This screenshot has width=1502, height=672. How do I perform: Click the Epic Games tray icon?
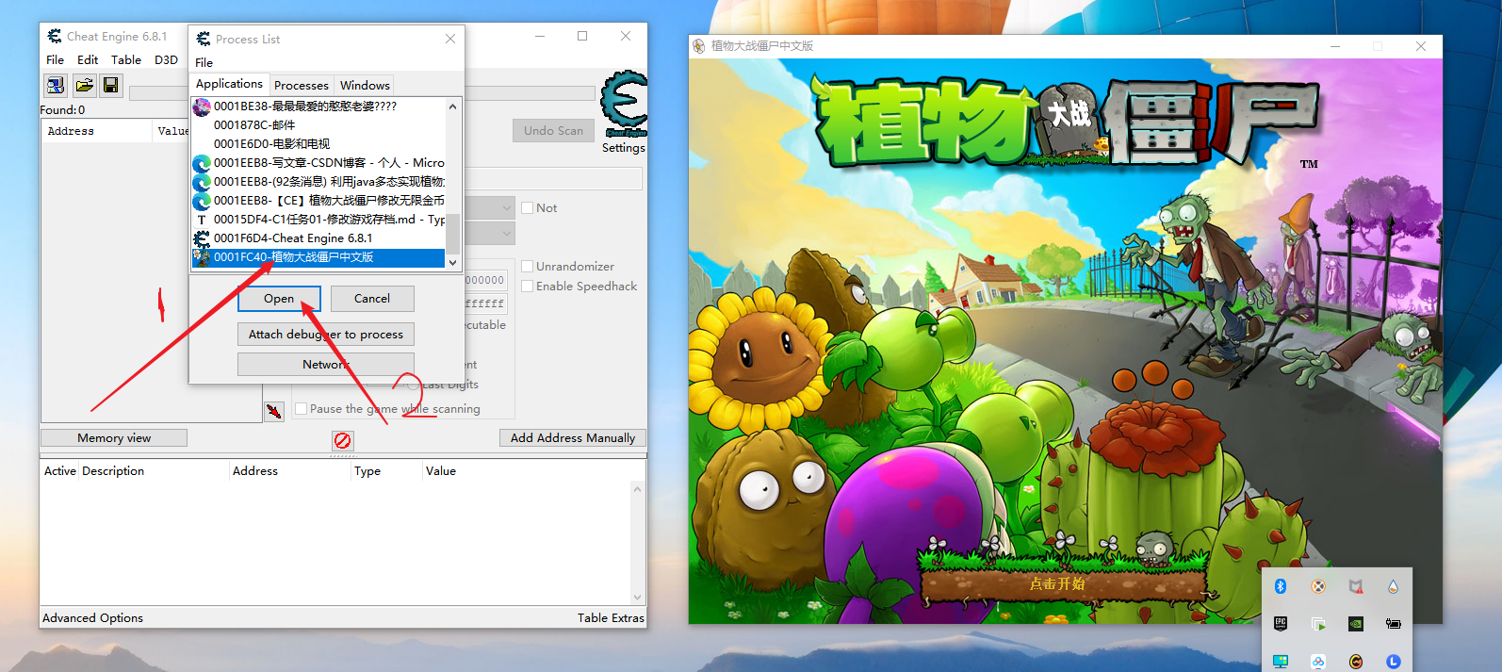point(1281,624)
